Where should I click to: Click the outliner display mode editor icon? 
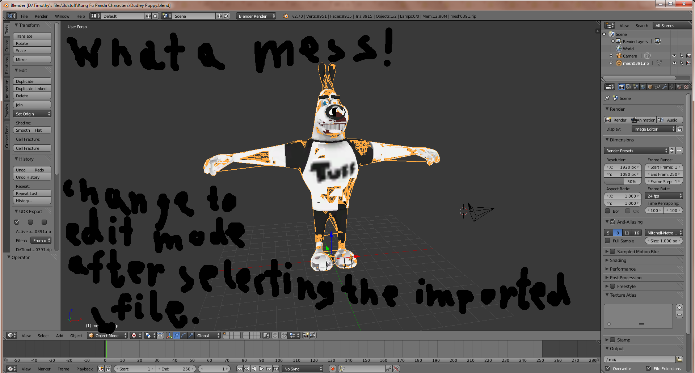click(x=610, y=25)
